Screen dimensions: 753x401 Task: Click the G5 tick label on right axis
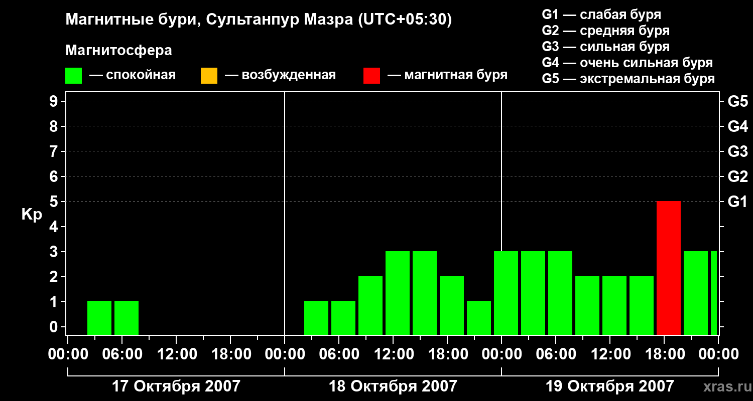[738, 101]
